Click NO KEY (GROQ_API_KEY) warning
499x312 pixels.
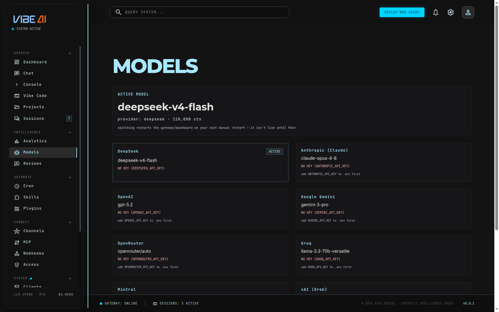coord(321,259)
